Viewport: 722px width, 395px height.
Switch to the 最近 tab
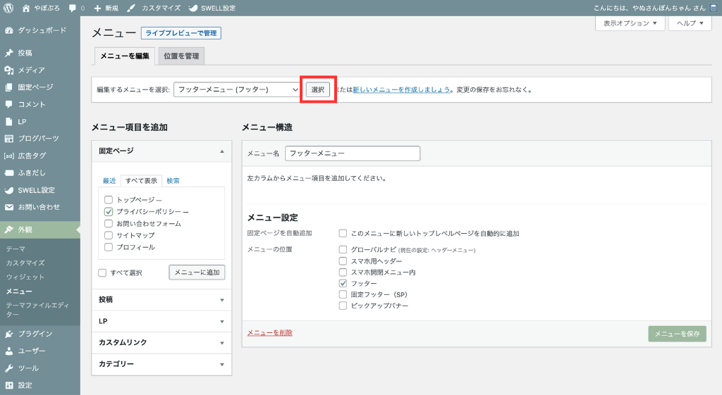109,181
